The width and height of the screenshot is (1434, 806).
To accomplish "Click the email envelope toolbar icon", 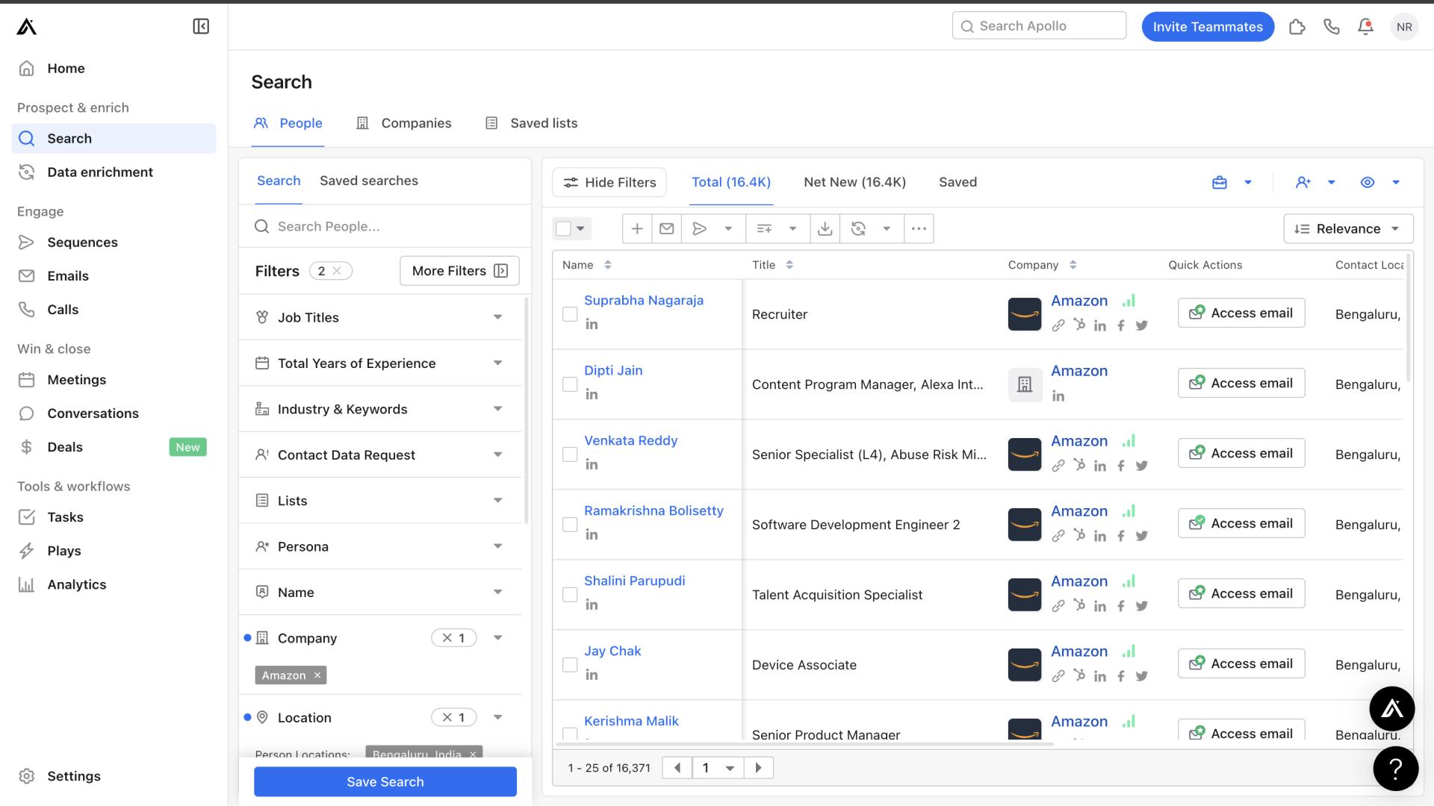I will [667, 229].
